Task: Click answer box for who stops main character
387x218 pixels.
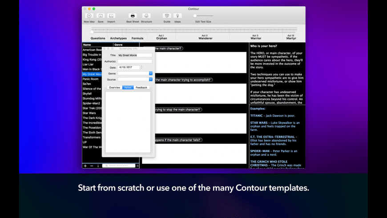Action: tap(201, 123)
